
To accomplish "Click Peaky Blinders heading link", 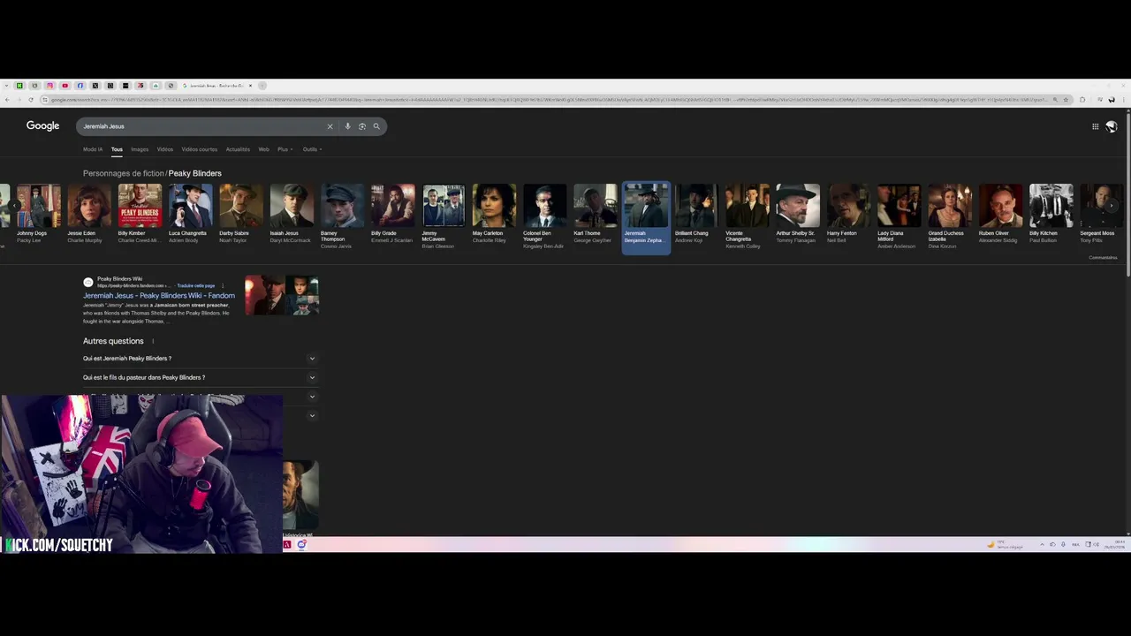I will click(195, 173).
